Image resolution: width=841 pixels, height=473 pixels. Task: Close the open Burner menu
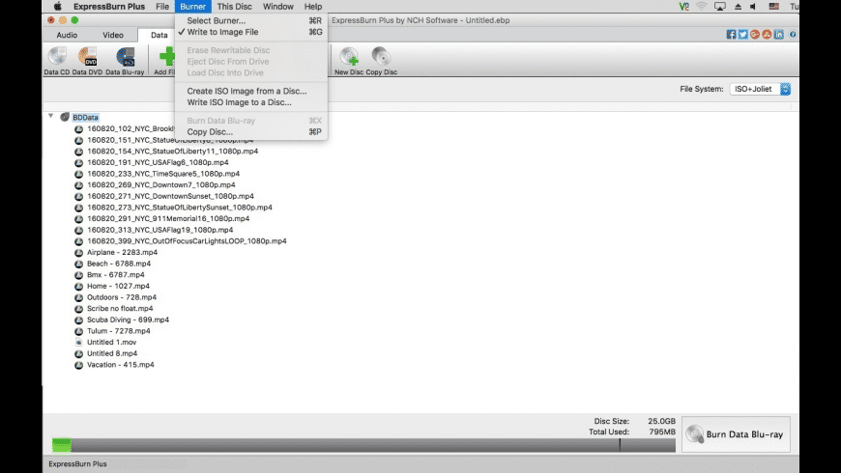point(192,7)
